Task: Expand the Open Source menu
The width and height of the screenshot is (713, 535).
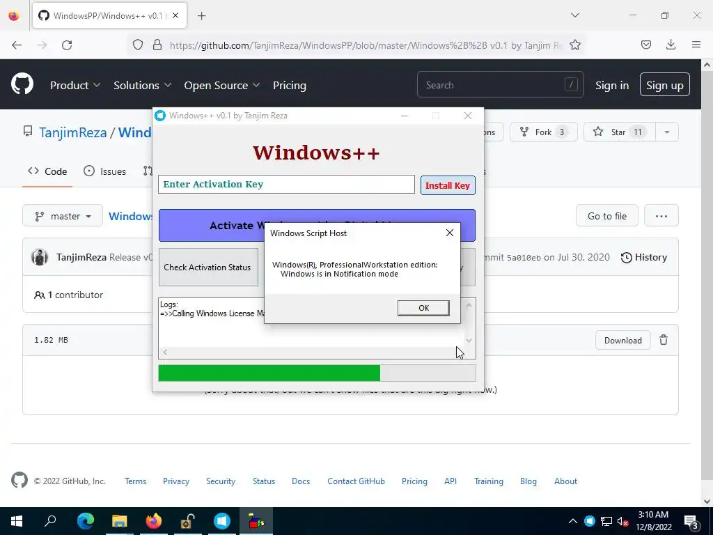Action: 222,85
